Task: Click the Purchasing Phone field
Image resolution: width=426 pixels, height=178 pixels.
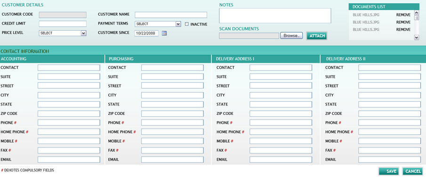Action: (x=172, y=122)
